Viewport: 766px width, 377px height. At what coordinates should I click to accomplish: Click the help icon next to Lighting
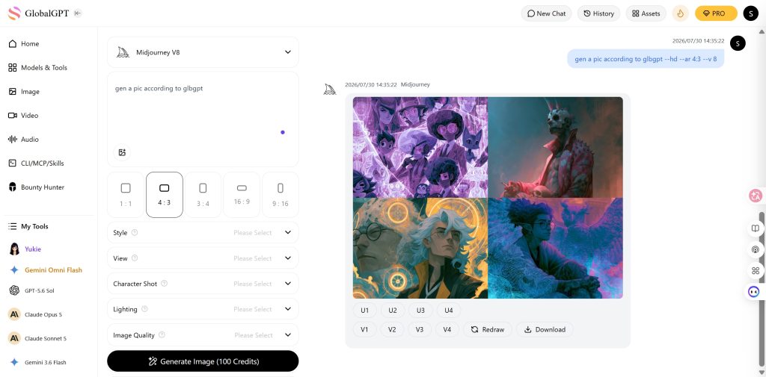coord(144,309)
